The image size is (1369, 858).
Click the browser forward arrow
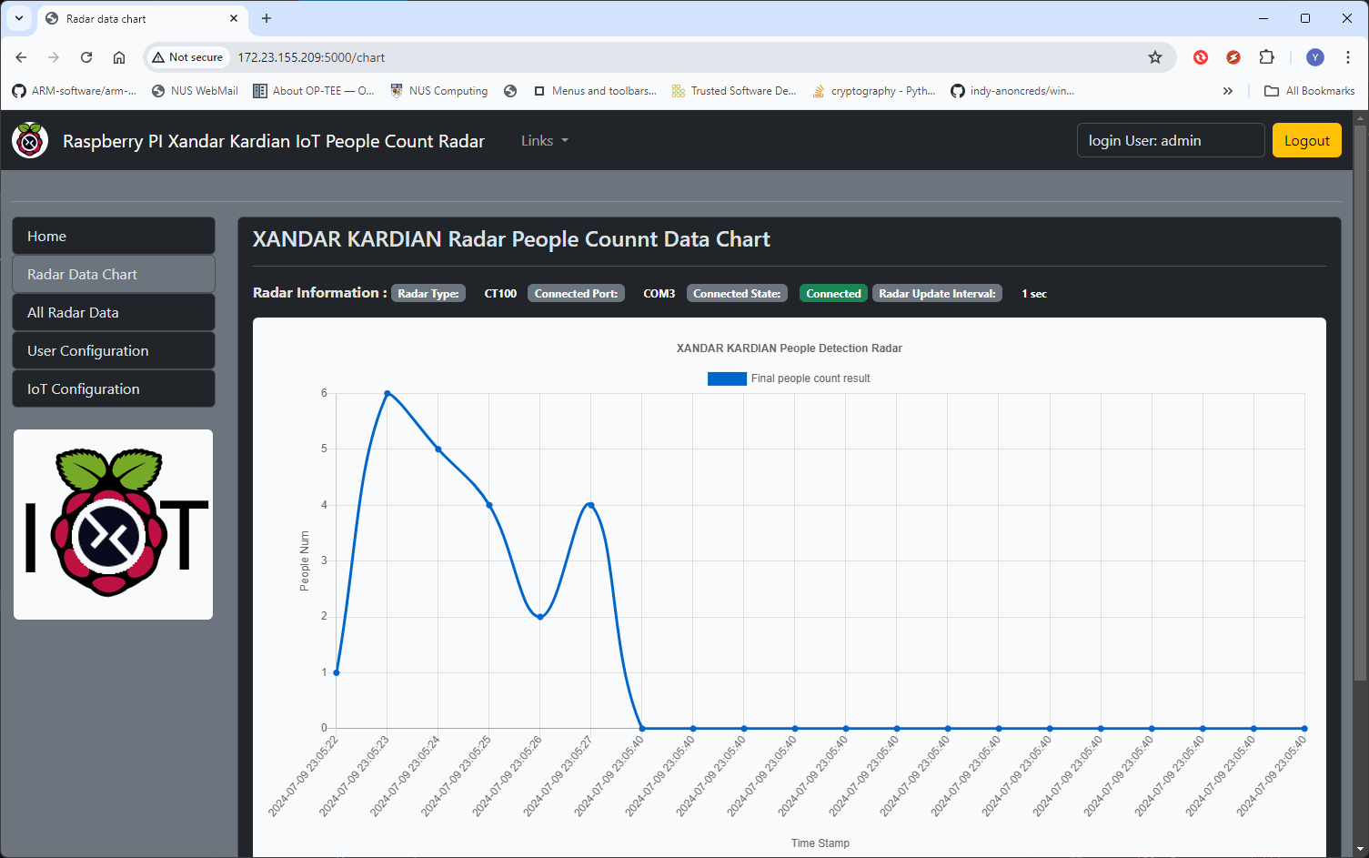click(x=54, y=57)
